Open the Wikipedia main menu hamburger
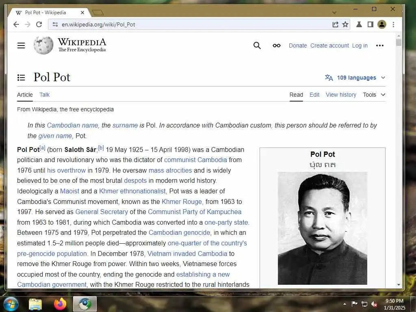 point(21,45)
